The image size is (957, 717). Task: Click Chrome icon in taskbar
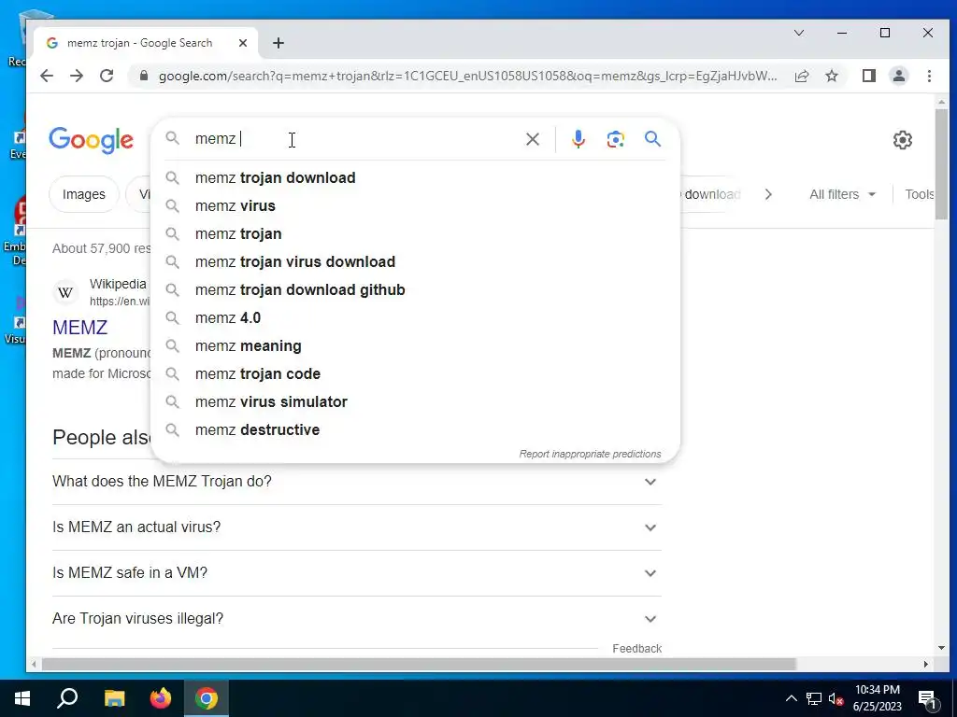click(207, 698)
